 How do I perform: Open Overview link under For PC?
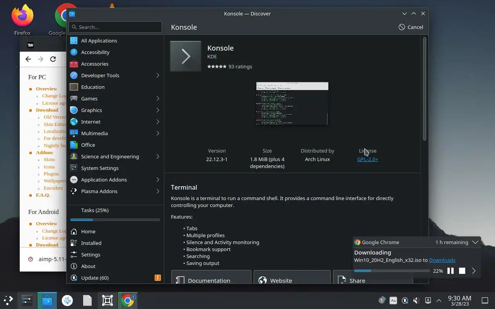click(x=46, y=88)
